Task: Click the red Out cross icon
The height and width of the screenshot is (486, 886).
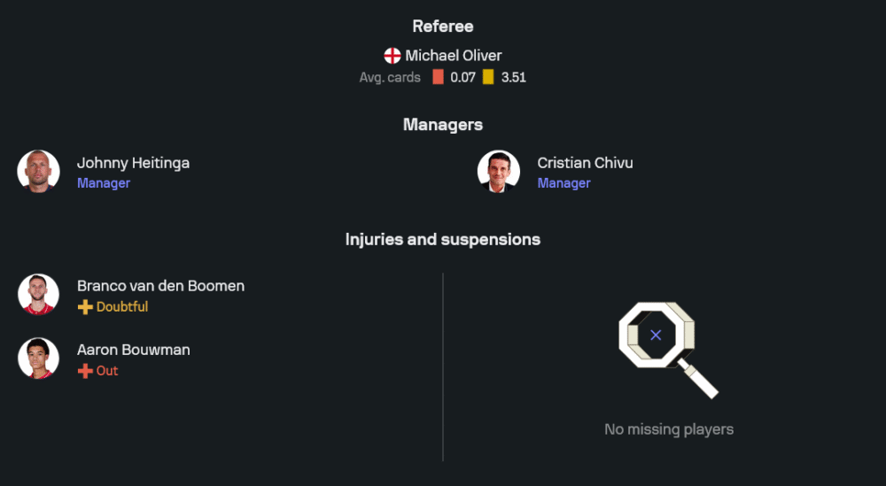Action: [x=85, y=371]
